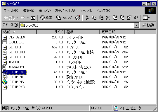Go up one folder level icon
Screen dimensions: 158x112
tap(33, 18)
